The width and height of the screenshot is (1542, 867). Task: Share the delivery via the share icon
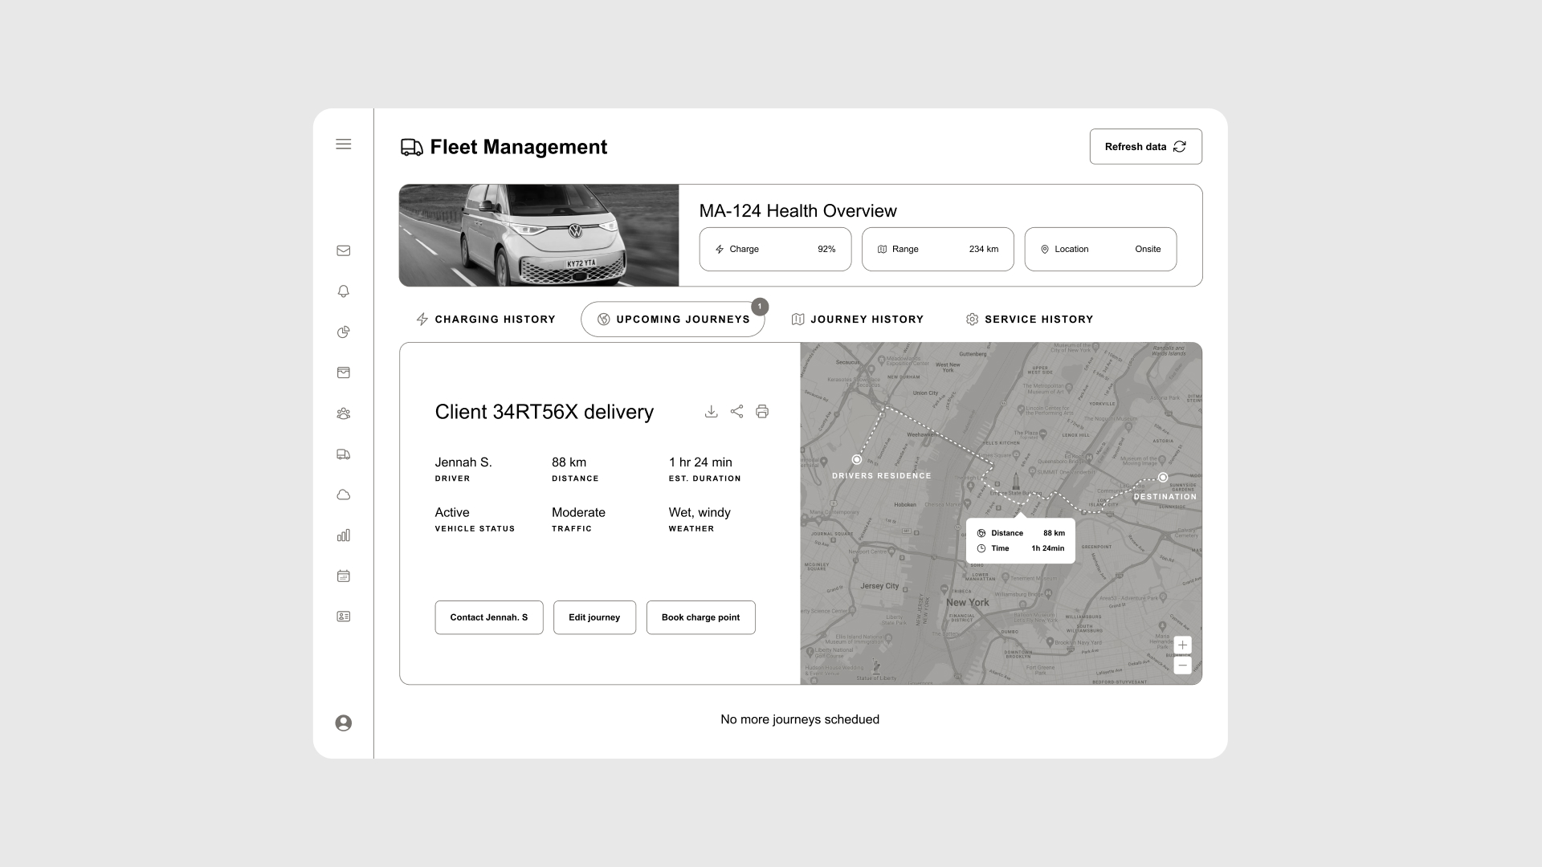click(737, 411)
